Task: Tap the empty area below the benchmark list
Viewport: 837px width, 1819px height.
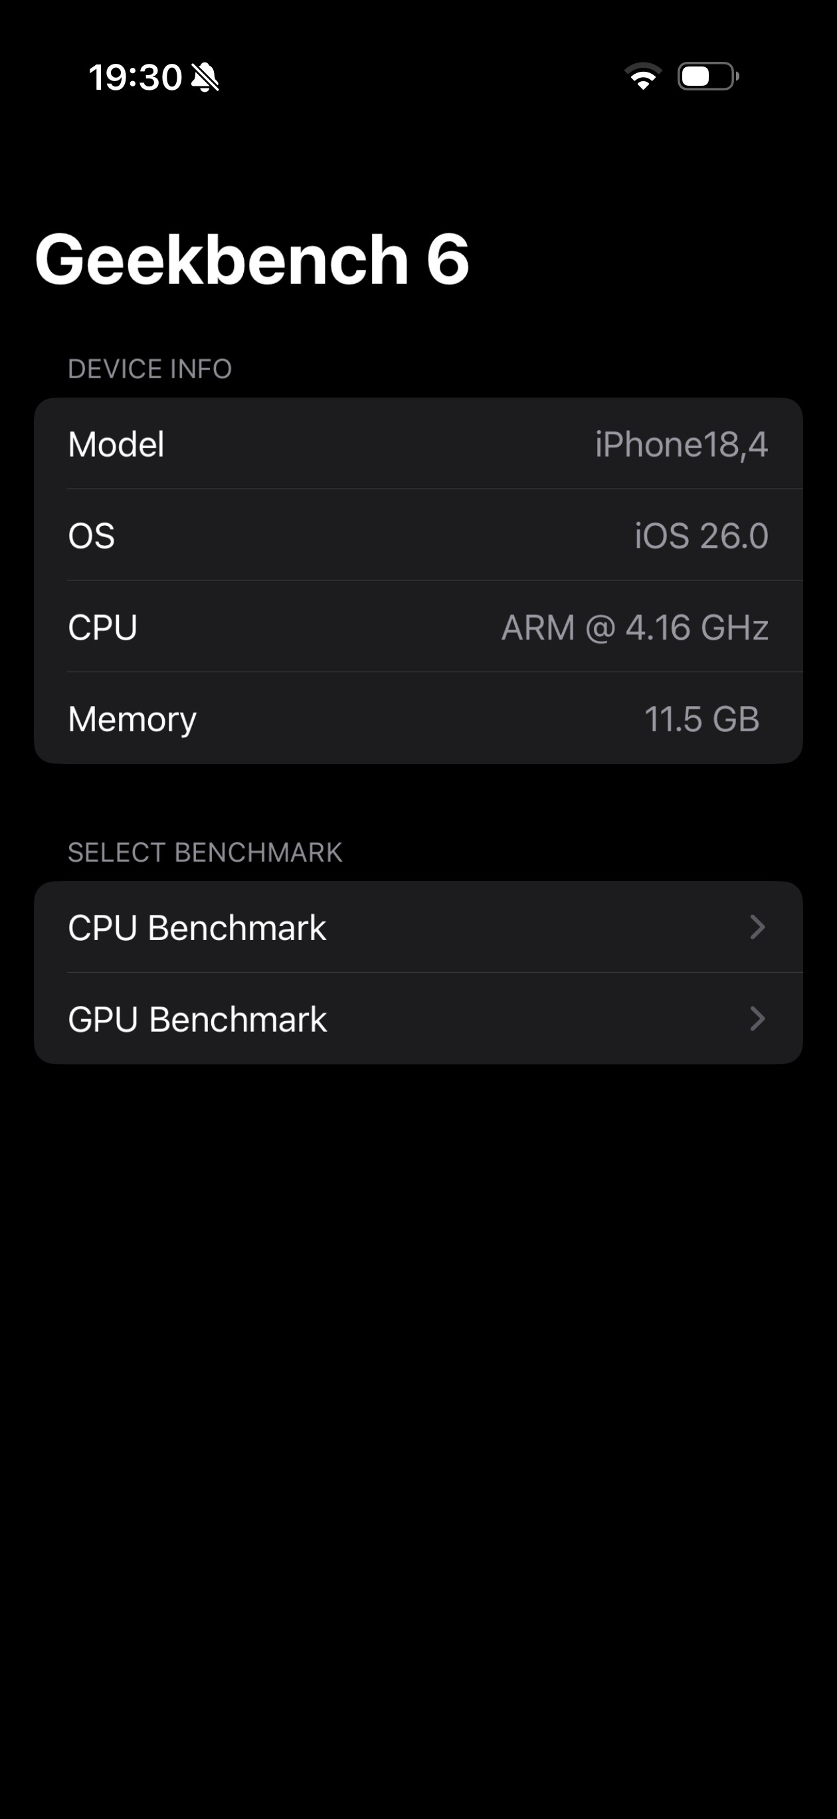Action: pos(418,1377)
